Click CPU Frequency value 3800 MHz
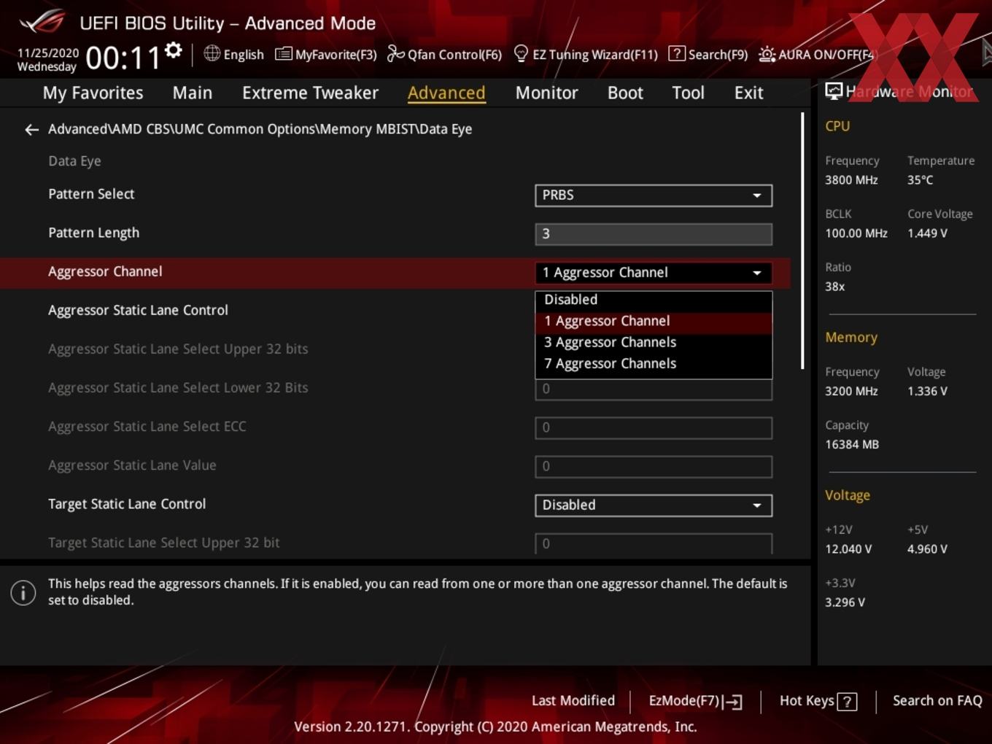The width and height of the screenshot is (992, 744). point(851,180)
